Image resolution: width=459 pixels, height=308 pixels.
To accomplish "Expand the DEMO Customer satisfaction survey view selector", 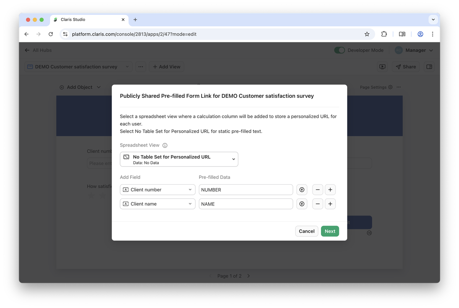I will click(78, 66).
